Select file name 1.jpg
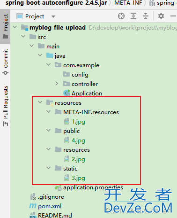 tap(78, 122)
